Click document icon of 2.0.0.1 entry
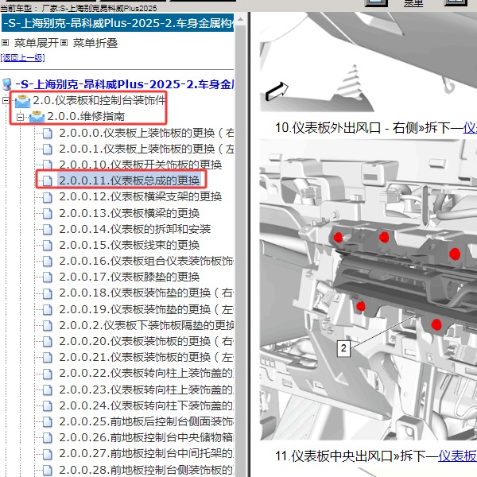The width and height of the screenshot is (477, 477). (48, 149)
